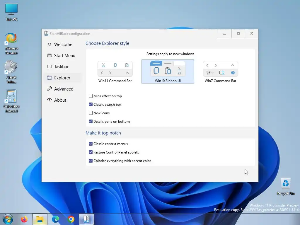Click the 'Settings apply to new windows' text
Image resolution: width=300 pixels, height=225 pixels.
(x=170, y=54)
